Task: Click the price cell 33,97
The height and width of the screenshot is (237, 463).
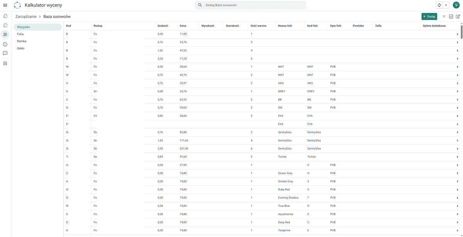Action: point(183,83)
